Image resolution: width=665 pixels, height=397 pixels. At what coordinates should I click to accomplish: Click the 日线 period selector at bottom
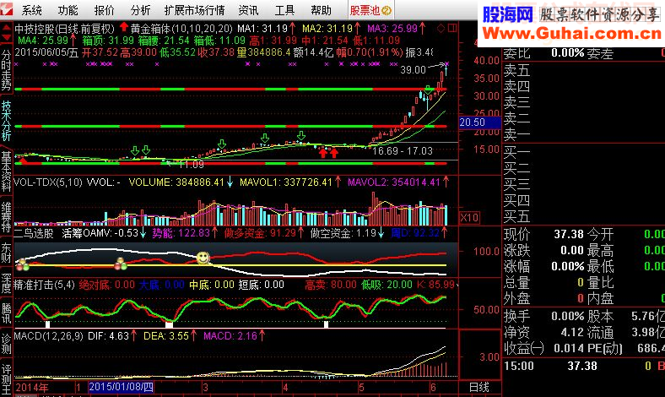(x=479, y=388)
